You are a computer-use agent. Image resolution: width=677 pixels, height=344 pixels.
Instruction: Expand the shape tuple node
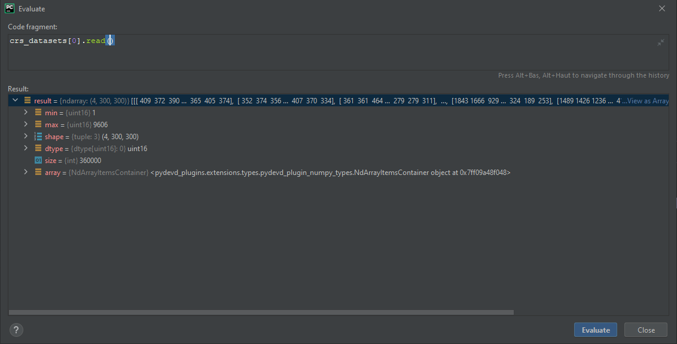pos(26,136)
